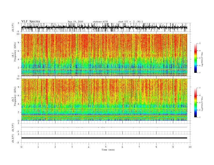The width and height of the screenshot is (214, 165).
Task: Click the ch.1 voltage waveform trace
Action: click(104, 27)
